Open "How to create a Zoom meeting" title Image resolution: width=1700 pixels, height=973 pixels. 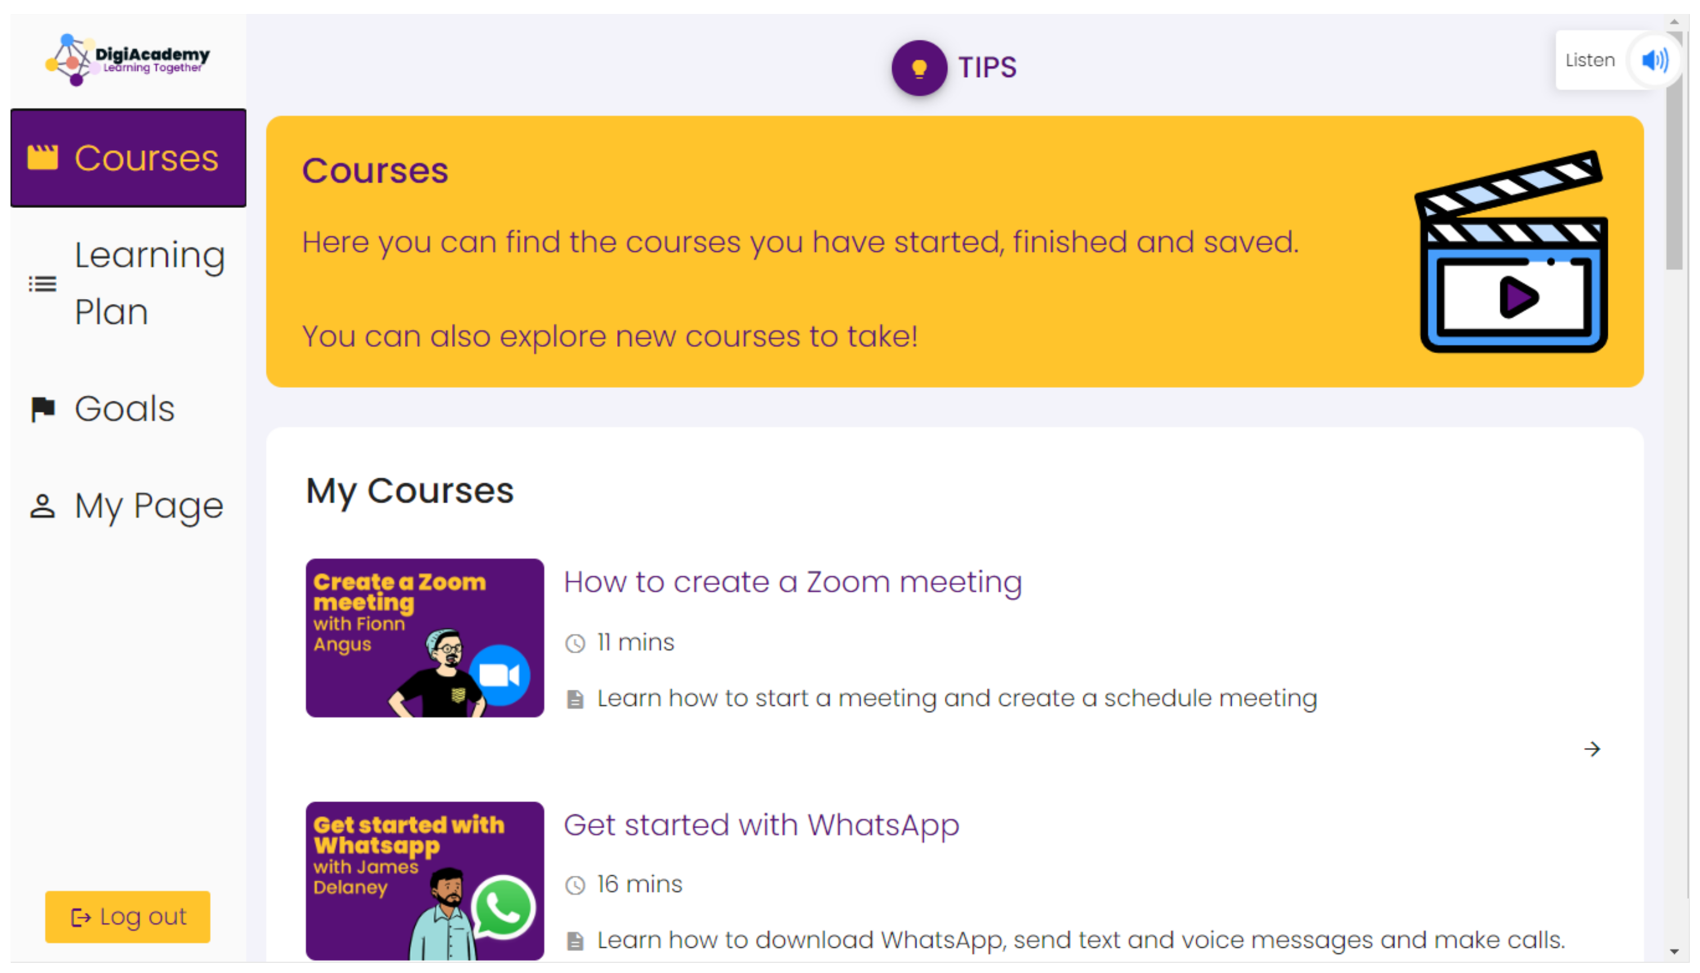(793, 582)
